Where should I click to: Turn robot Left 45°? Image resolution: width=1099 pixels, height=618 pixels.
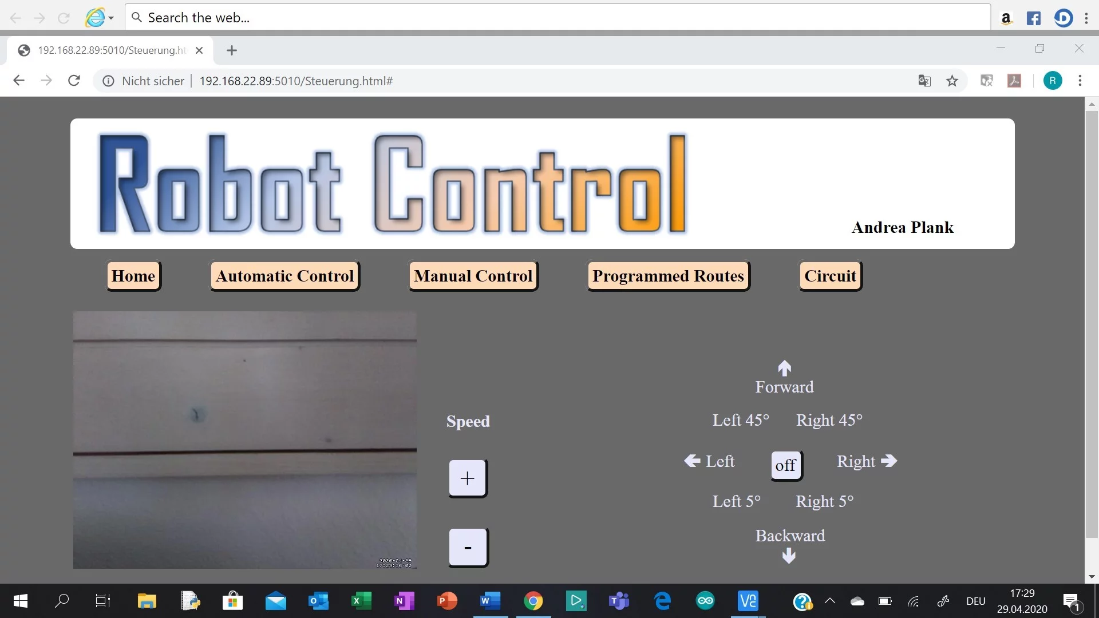(x=741, y=420)
